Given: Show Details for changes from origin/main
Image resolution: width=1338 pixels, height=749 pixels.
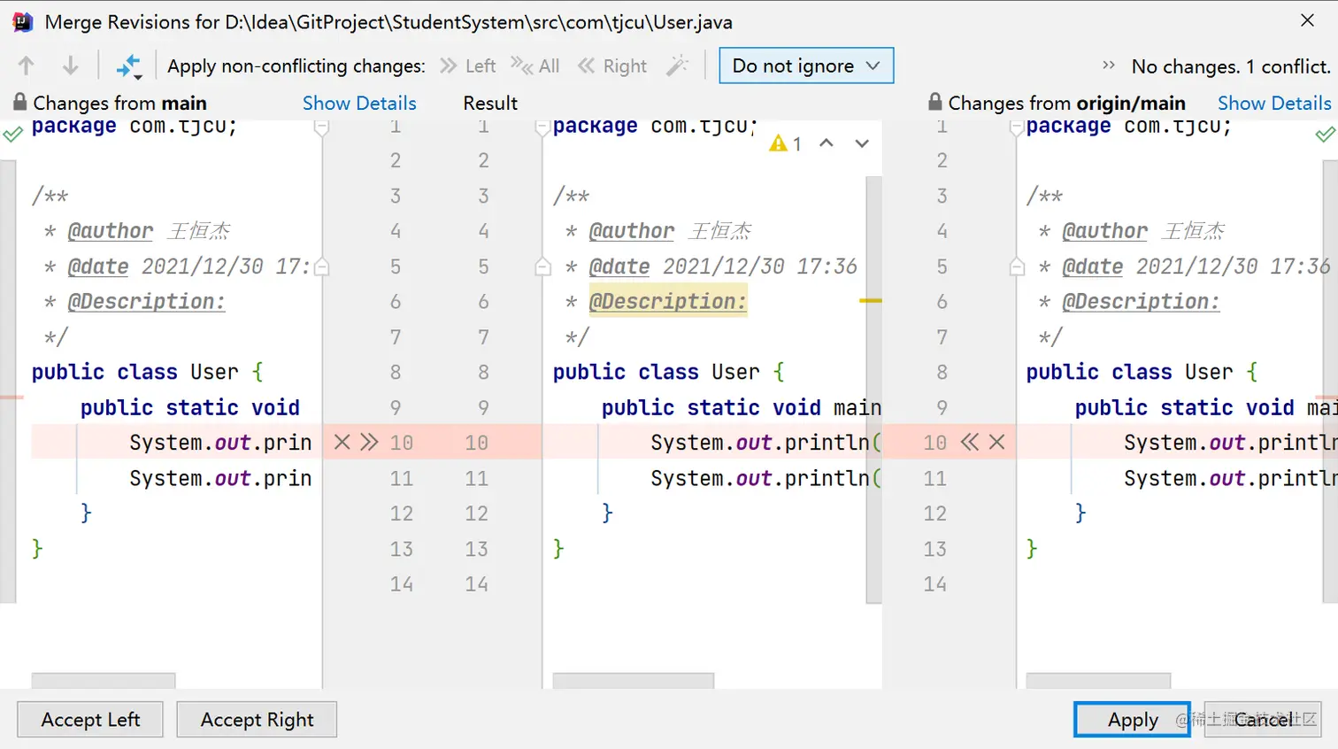Looking at the screenshot, I should tap(1274, 103).
